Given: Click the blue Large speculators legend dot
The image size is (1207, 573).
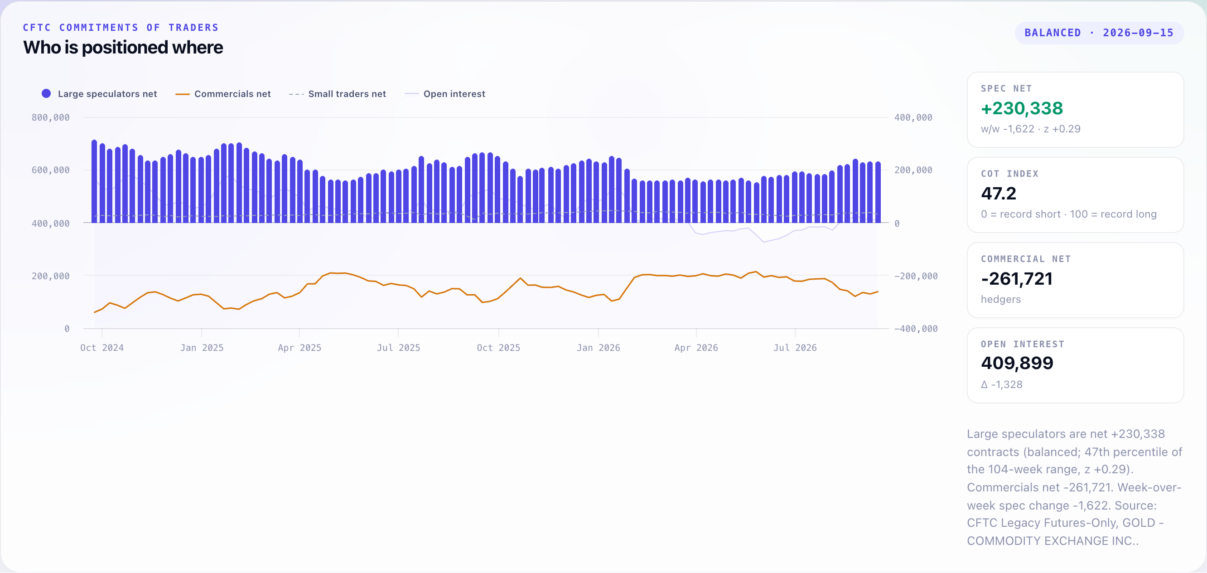Looking at the screenshot, I should click(46, 94).
